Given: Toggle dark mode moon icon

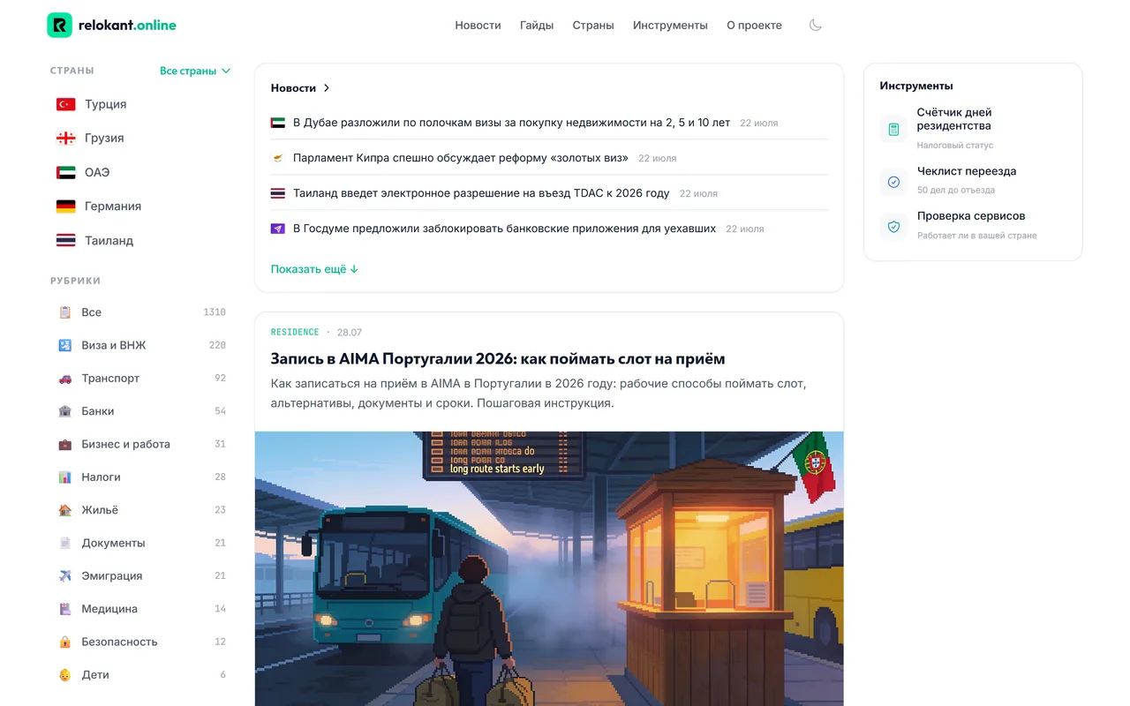Looking at the screenshot, I should [816, 26].
